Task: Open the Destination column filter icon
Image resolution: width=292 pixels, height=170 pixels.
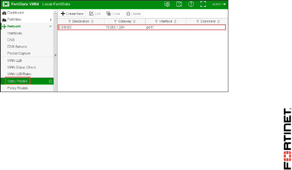Action: pyautogui.click(x=70, y=22)
